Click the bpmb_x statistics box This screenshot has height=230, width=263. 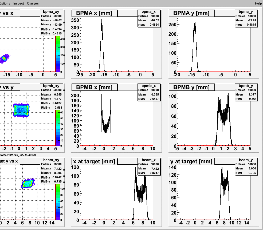pos(149,92)
